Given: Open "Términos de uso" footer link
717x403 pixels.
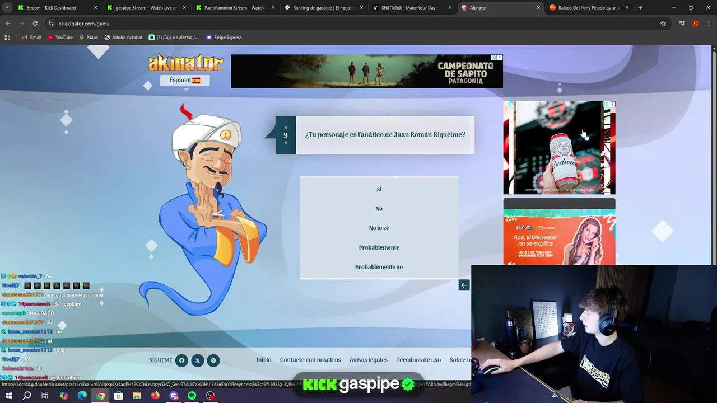Looking at the screenshot, I should coord(418,360).
